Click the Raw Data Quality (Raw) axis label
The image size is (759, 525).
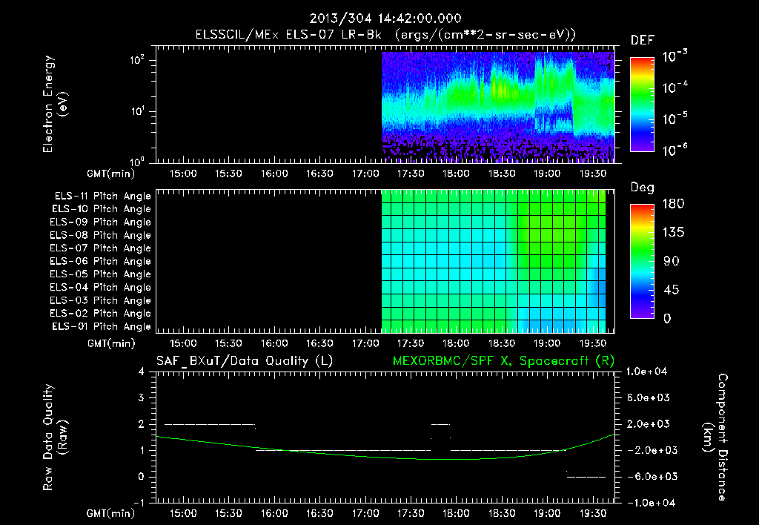[55, 437]
